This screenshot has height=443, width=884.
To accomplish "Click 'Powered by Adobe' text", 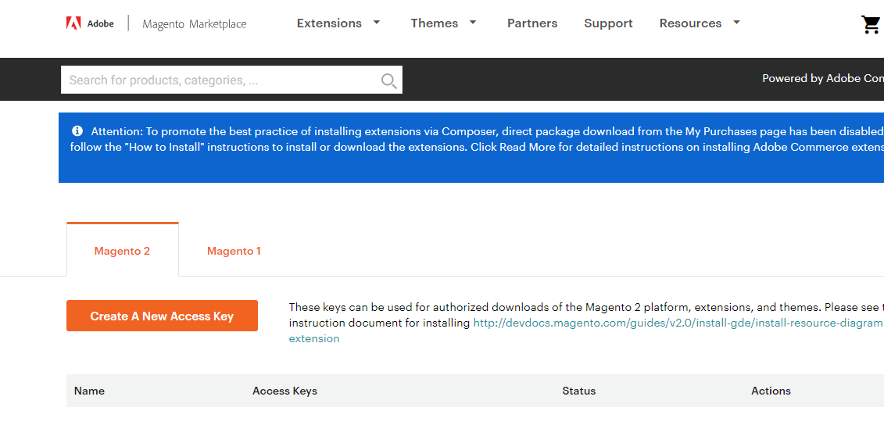I will (823, 78).
